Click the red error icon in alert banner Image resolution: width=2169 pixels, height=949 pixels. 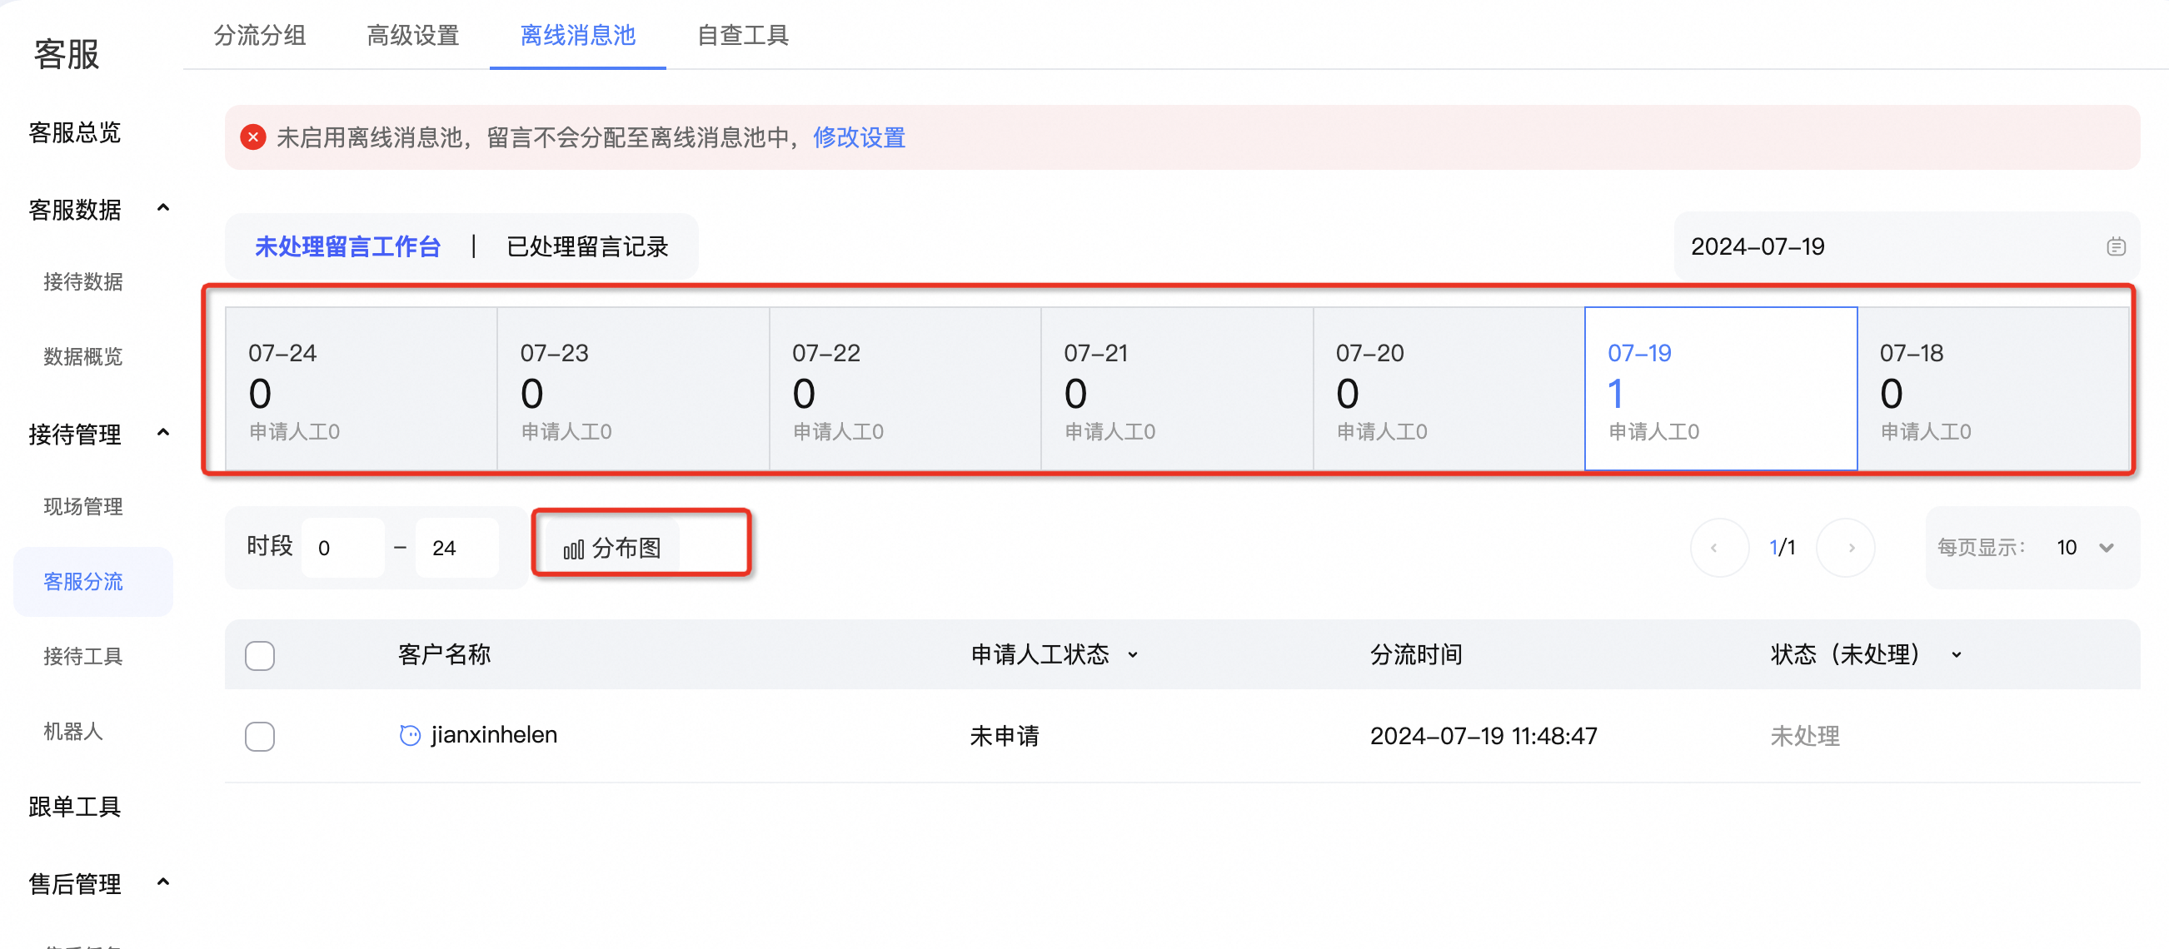pos(253,137)
